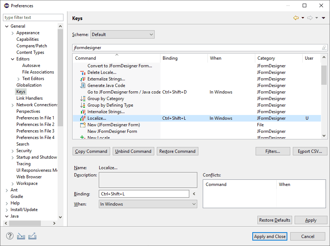Select Perspectives in the preferences tree

28,111
